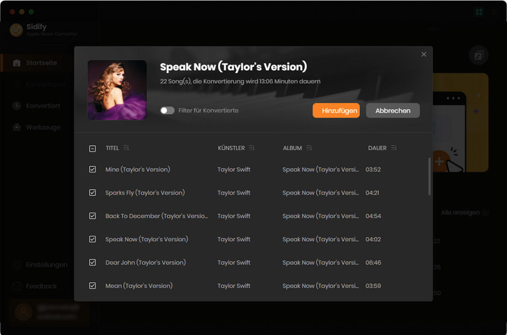This screenshot has height=335, width=507.
Task: Click the Einstellungen gear icon
Action: (17, 265)
